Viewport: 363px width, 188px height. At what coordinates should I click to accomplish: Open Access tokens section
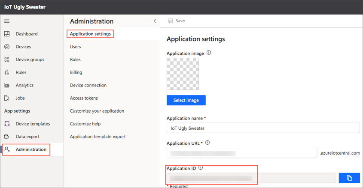(x=84, y=98)
